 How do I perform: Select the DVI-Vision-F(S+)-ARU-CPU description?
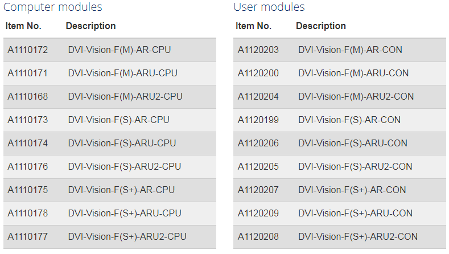[125, 214]
